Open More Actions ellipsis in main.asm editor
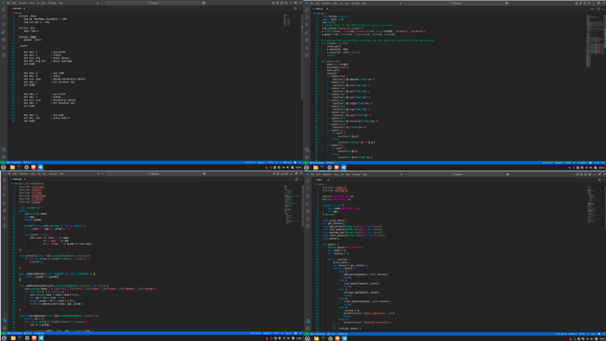606x341 pixels. coord(300,8)
